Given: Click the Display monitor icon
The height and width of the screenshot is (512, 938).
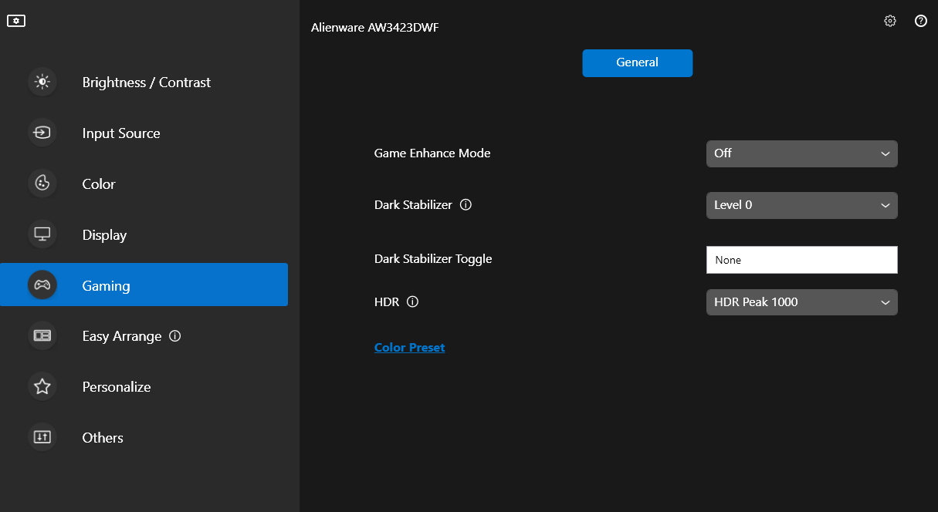Looking at the screenshot, I should 42,234.
